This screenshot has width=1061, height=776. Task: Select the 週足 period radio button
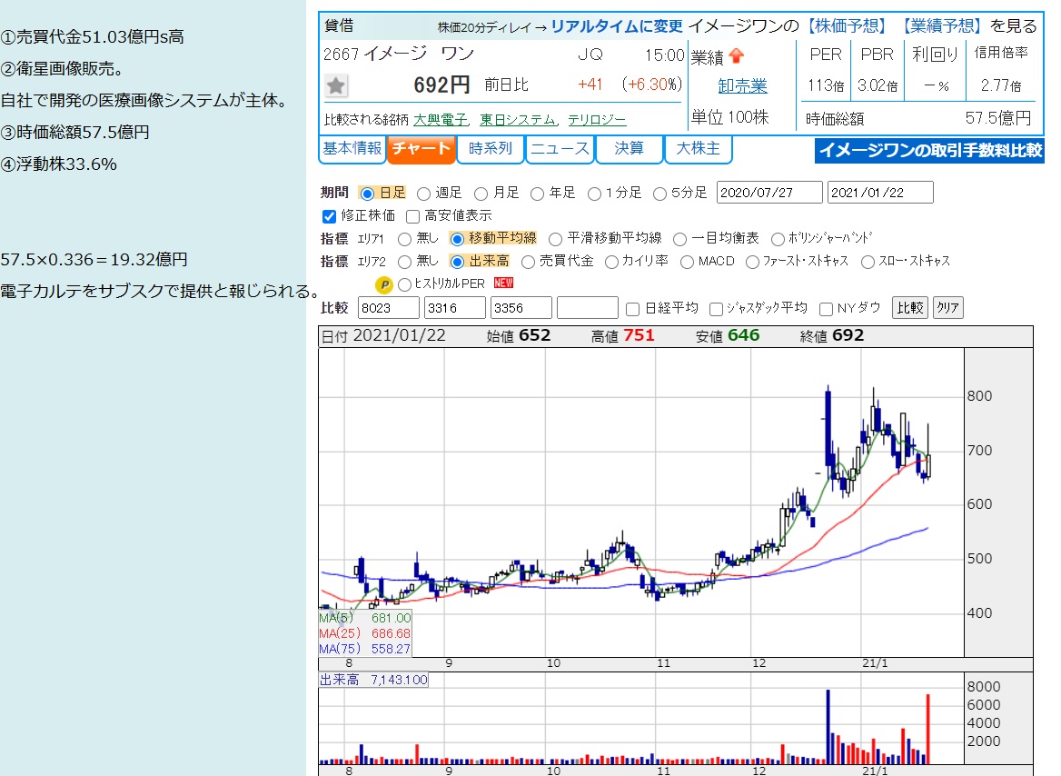(423, 194)
